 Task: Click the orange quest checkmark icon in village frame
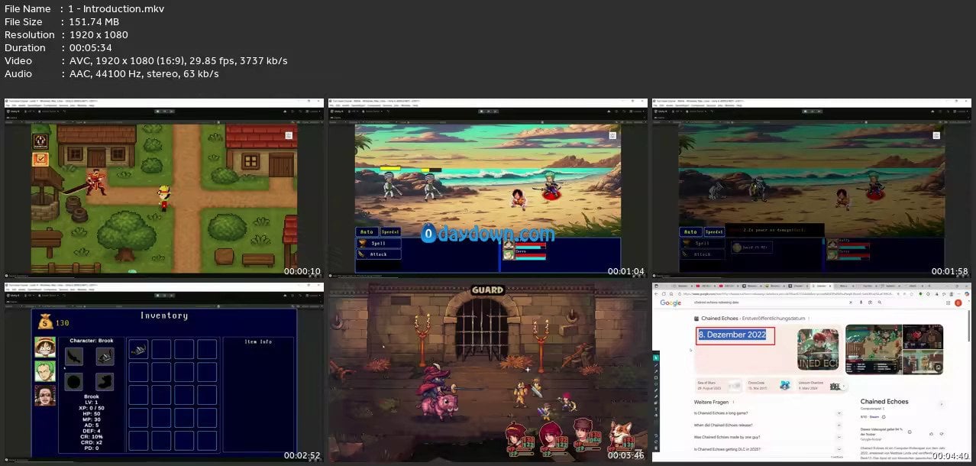40,159
